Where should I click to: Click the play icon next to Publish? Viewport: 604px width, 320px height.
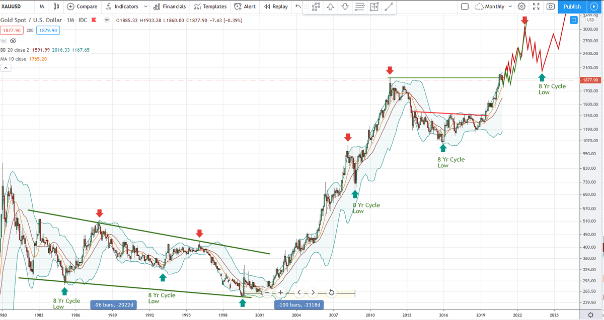[593, 7]
